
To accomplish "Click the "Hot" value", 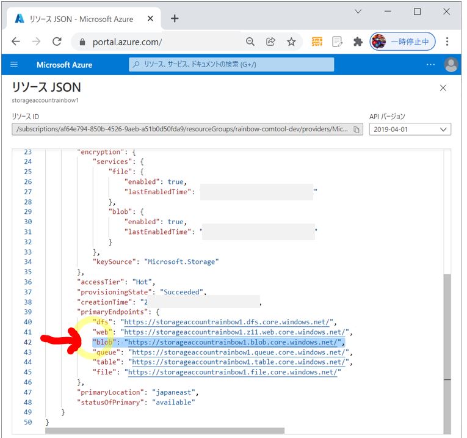I will click(142, 282).
